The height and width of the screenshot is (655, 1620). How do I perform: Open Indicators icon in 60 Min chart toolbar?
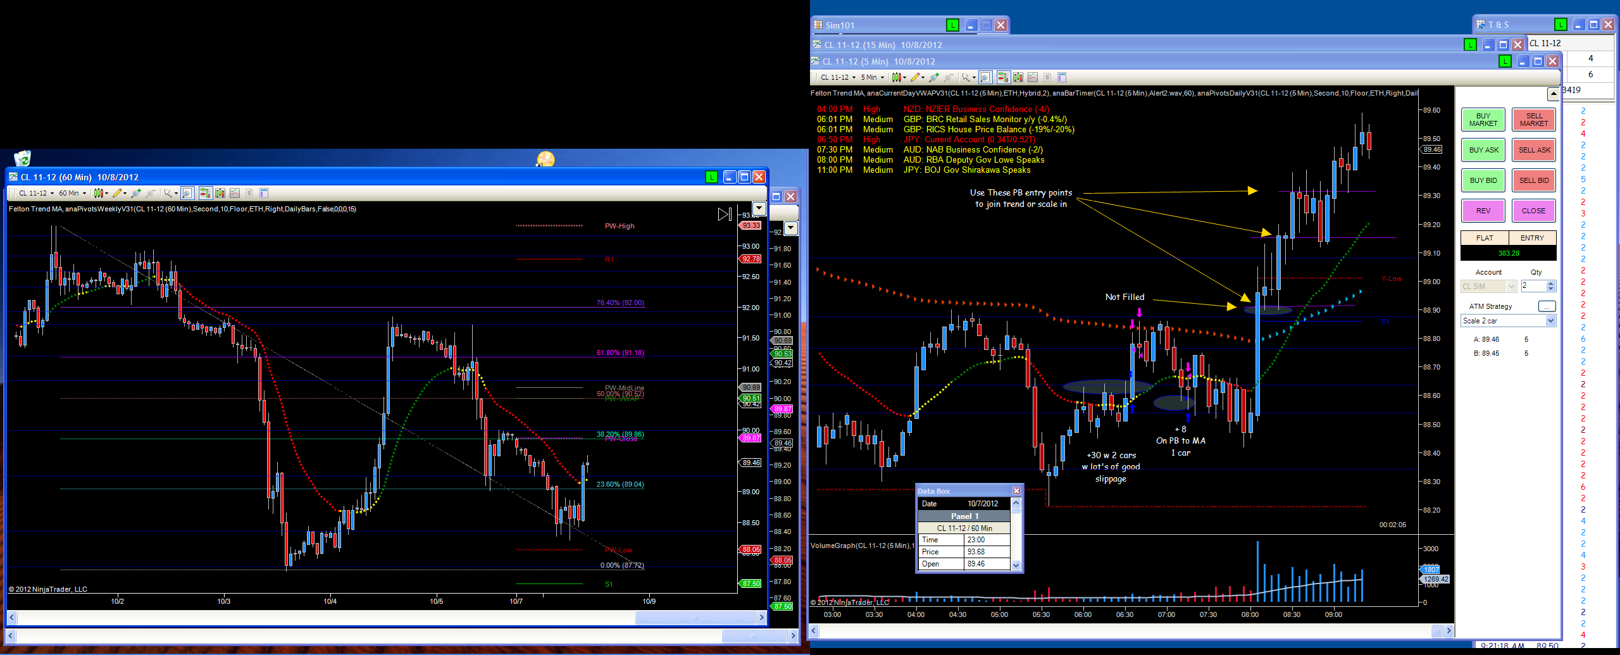point(235,193)
